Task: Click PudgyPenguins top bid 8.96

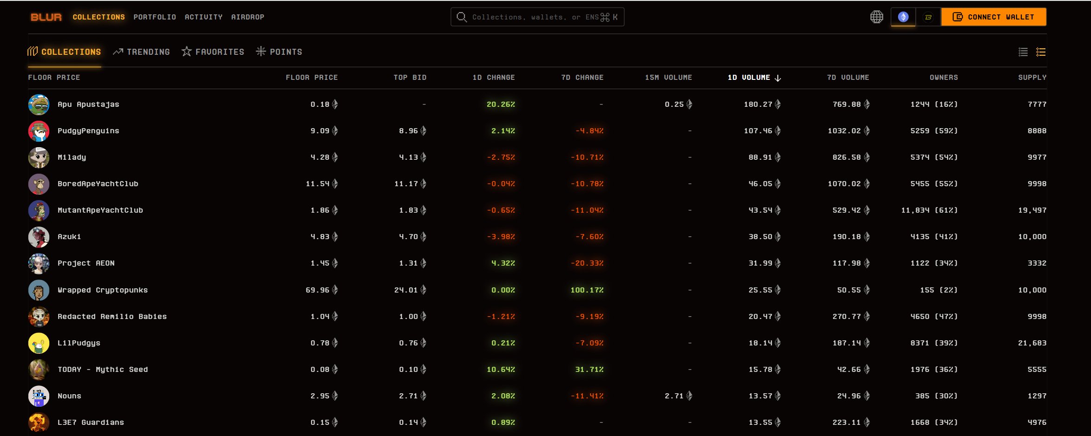Action: [412, 131]
